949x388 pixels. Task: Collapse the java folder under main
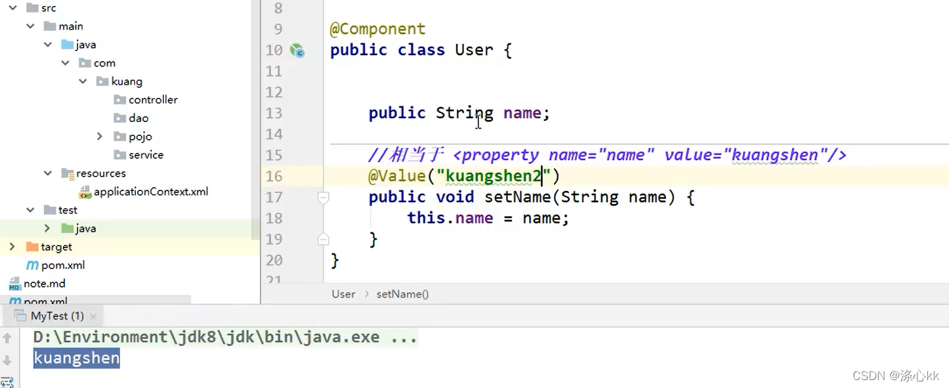click(48, 45)
